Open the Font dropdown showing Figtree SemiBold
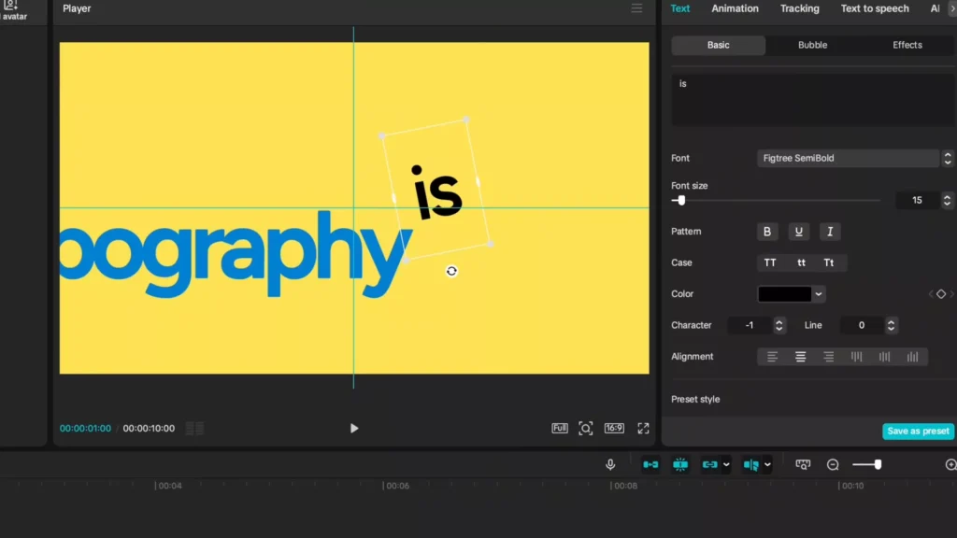Viewport: 957px width, 538px height. click(848, 158)
